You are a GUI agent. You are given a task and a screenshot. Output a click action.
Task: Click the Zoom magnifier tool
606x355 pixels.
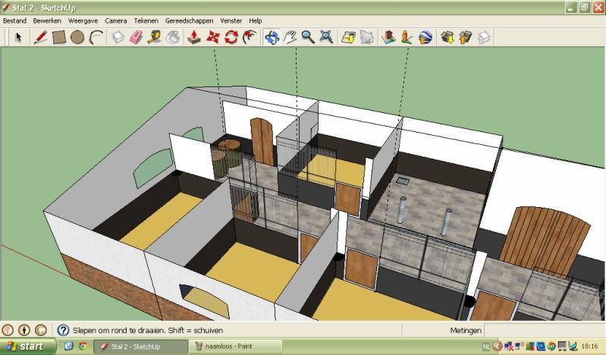[x=308, y=36]
